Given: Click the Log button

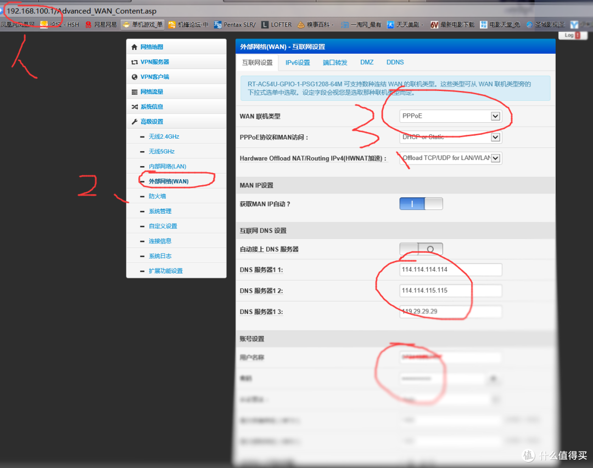Looking at the screenshot, I should (573, 35).
